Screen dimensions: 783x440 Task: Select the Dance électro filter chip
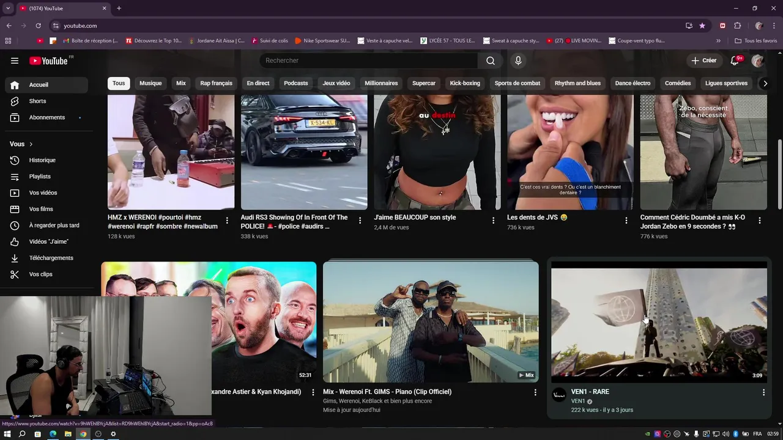633,83
